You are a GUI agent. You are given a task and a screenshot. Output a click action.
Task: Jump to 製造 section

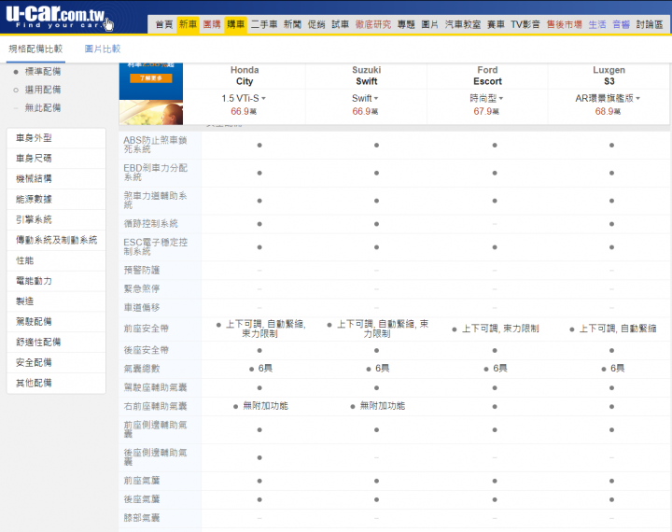point(56,301)
